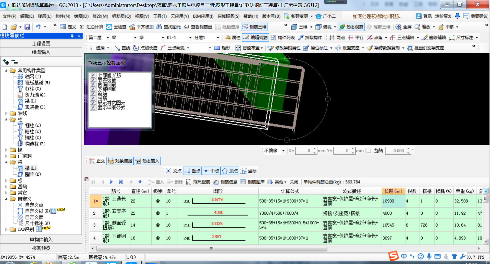Viewport: 490px width, 264px height.
Task: Click the 平齐板顶 tool
Action: click(x=141, y=27)
